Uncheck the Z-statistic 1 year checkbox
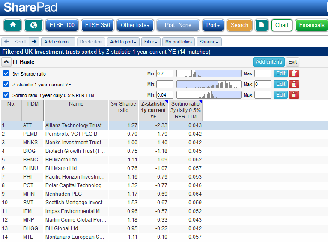 click(x=6, y=84)
